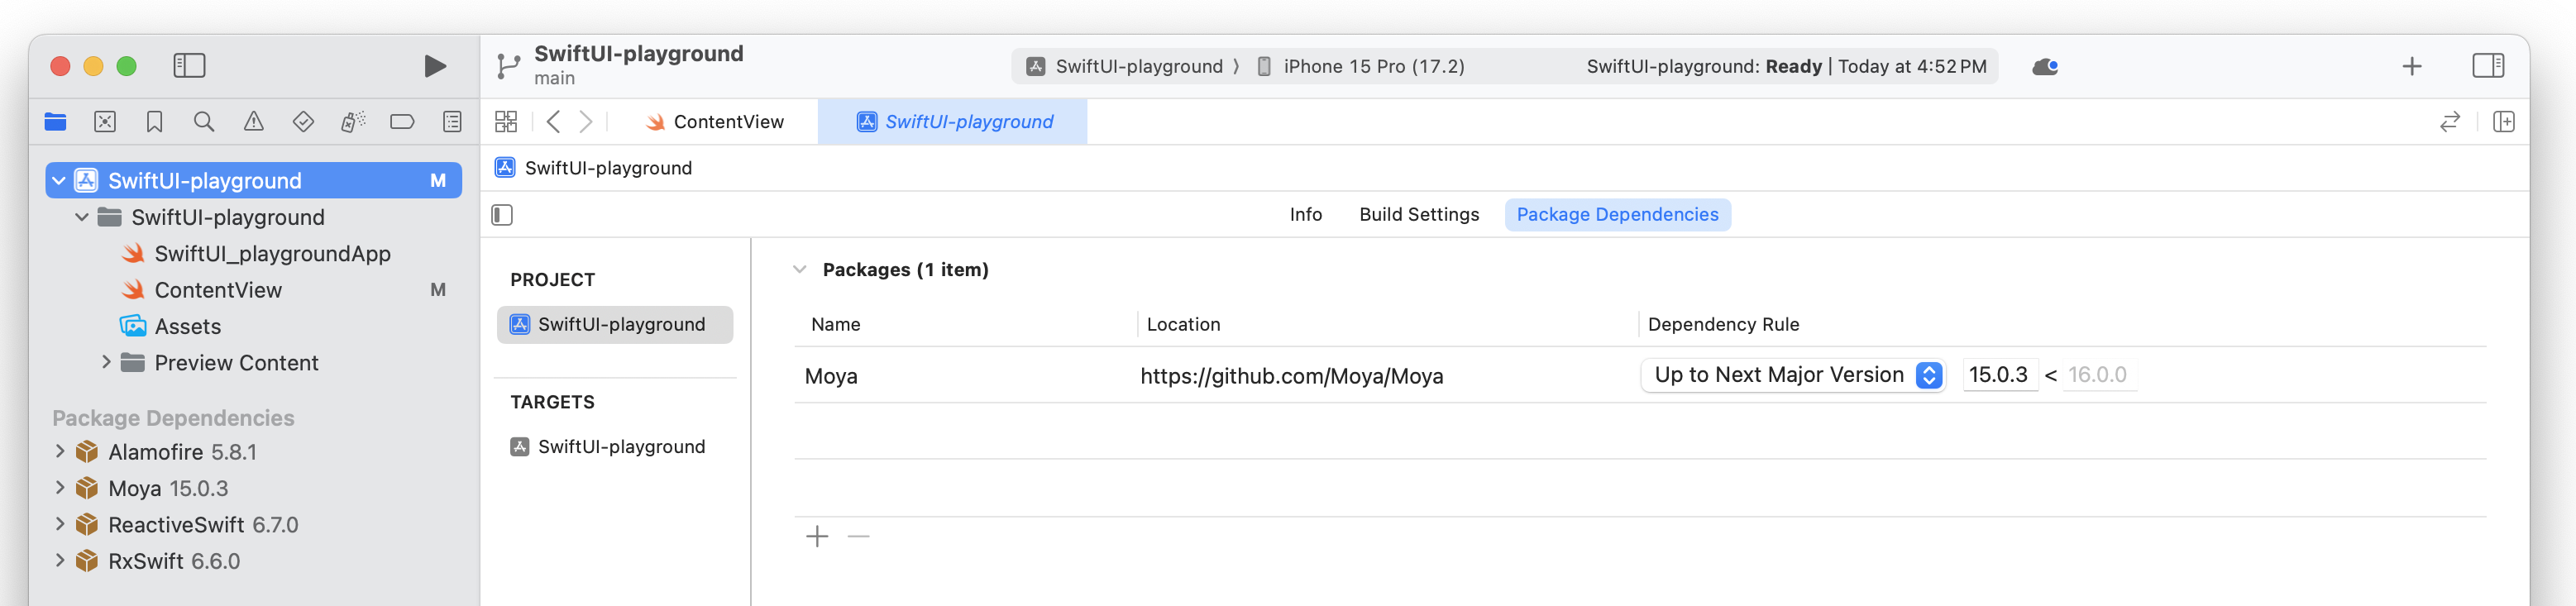The width and height of the screenshot is (2576, 606).
Task: Expand the Alamofire 5.8.1 package
Action: [x=60, y=451]
